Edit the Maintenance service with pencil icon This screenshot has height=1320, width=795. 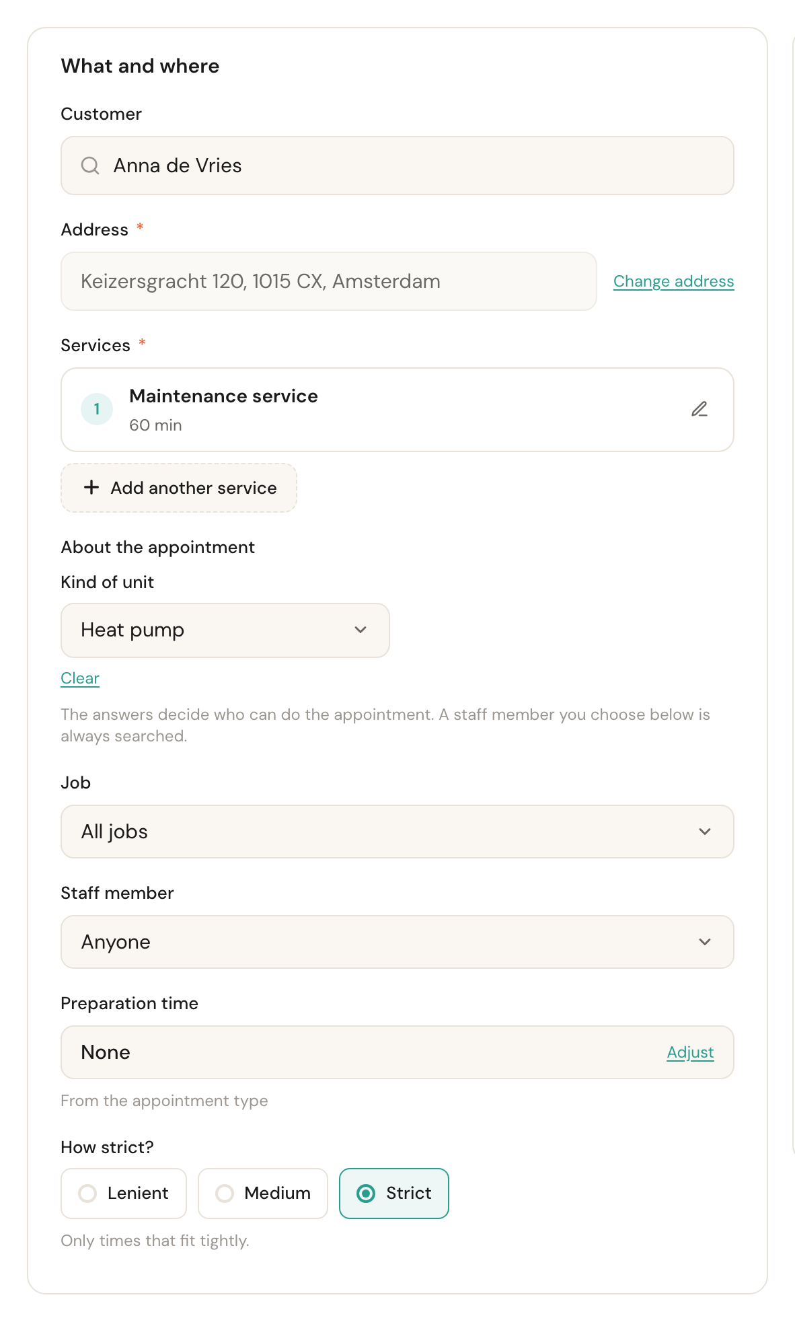(699, 409)
